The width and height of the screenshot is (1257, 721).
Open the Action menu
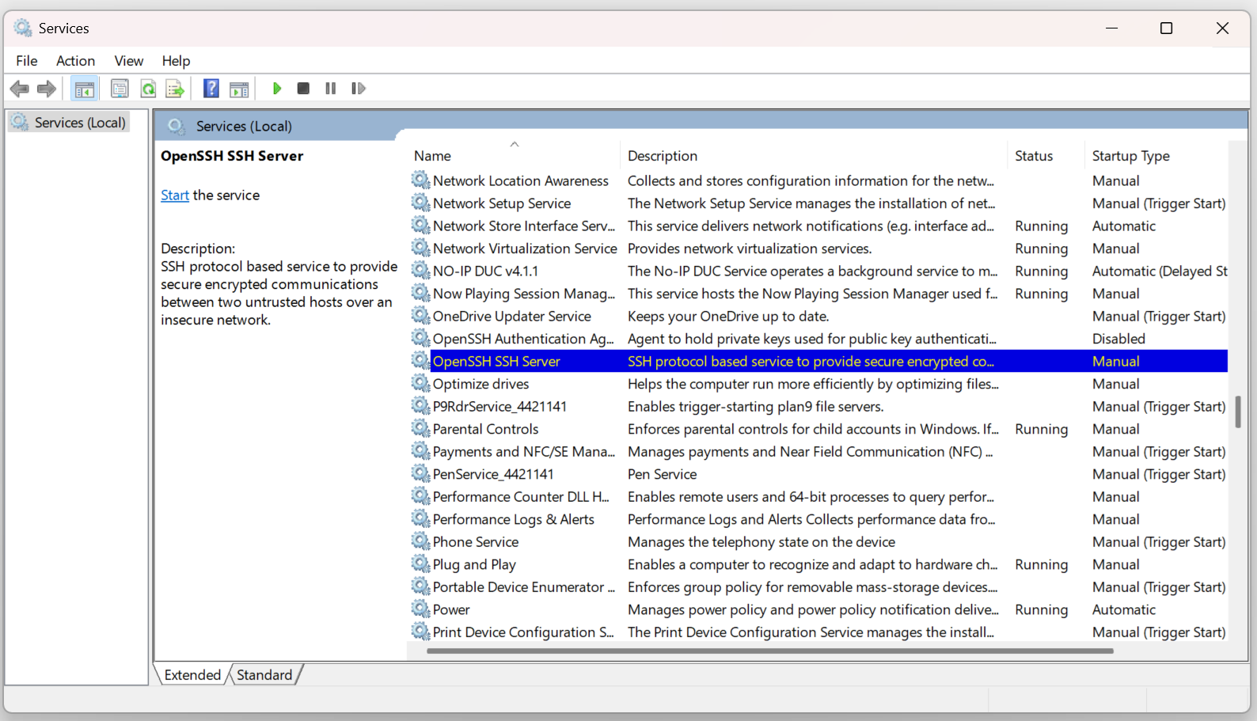point(75,61)
